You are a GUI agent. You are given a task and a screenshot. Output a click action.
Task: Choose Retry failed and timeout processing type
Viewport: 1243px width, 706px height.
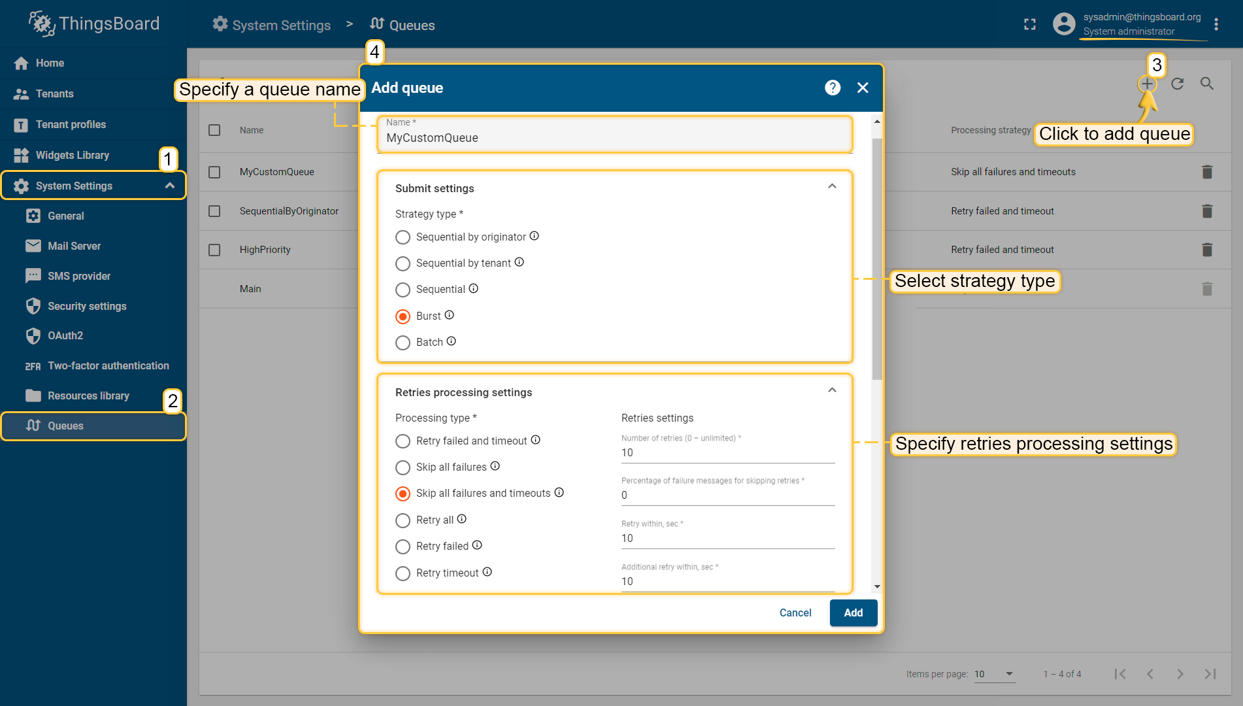click(x=403, y=441)
